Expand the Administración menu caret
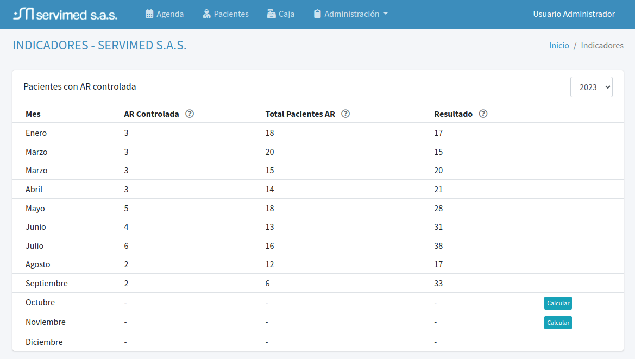The height and width of the screenshot is (359, 635). pos(386,14)
